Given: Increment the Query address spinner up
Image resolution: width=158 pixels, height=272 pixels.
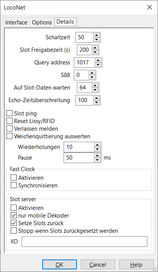Looking at the screenshot, I should (98, 60).
